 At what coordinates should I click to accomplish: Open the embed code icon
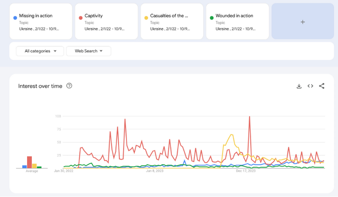310,86
